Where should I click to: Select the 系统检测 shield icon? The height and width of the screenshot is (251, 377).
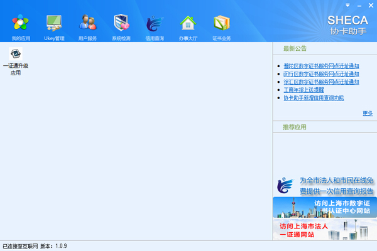[x=121, y=25]
